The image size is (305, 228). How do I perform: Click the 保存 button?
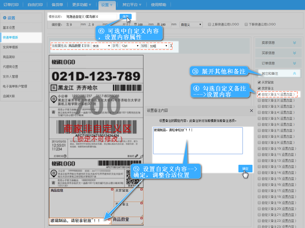point(125,17)
